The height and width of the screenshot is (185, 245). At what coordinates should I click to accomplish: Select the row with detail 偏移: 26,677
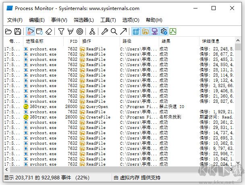(119, 54)
